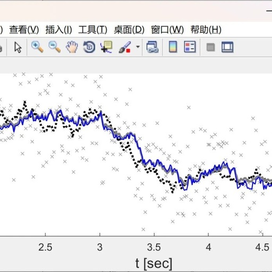Open the 插入(I) menu
This screenshot has height=272, width=272.
[59, 30]
